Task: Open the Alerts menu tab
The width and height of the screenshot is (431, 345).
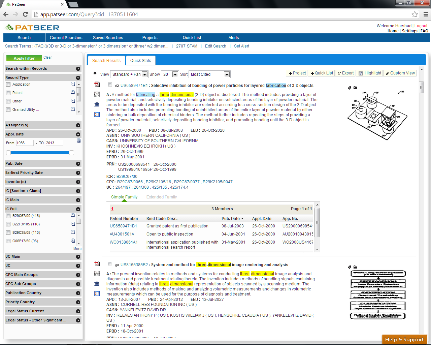Action: [x=234, y=38]
